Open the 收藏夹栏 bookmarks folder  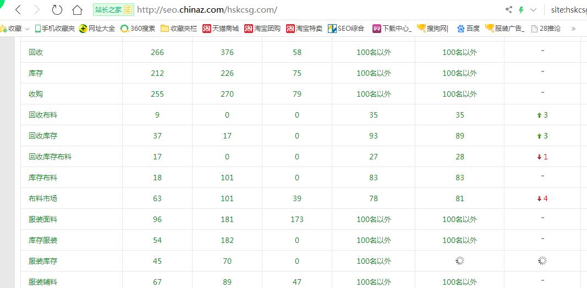179,29
